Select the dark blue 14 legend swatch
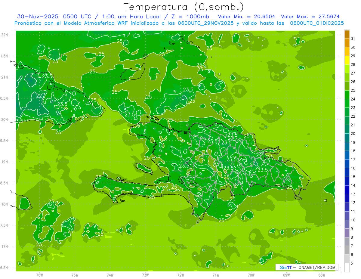This screenshot has height=279, width=361. [x=347, y=181]
